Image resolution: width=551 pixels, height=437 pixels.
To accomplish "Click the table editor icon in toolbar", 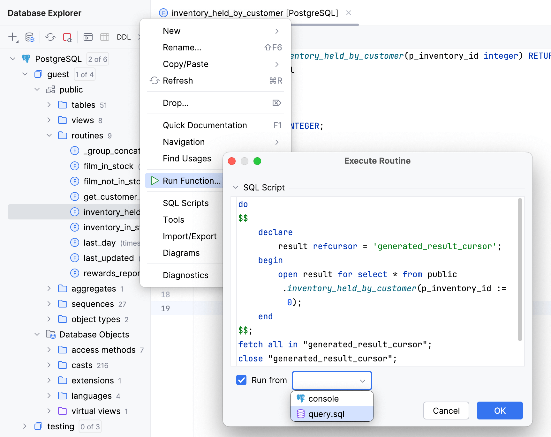I will pos(105,37).
